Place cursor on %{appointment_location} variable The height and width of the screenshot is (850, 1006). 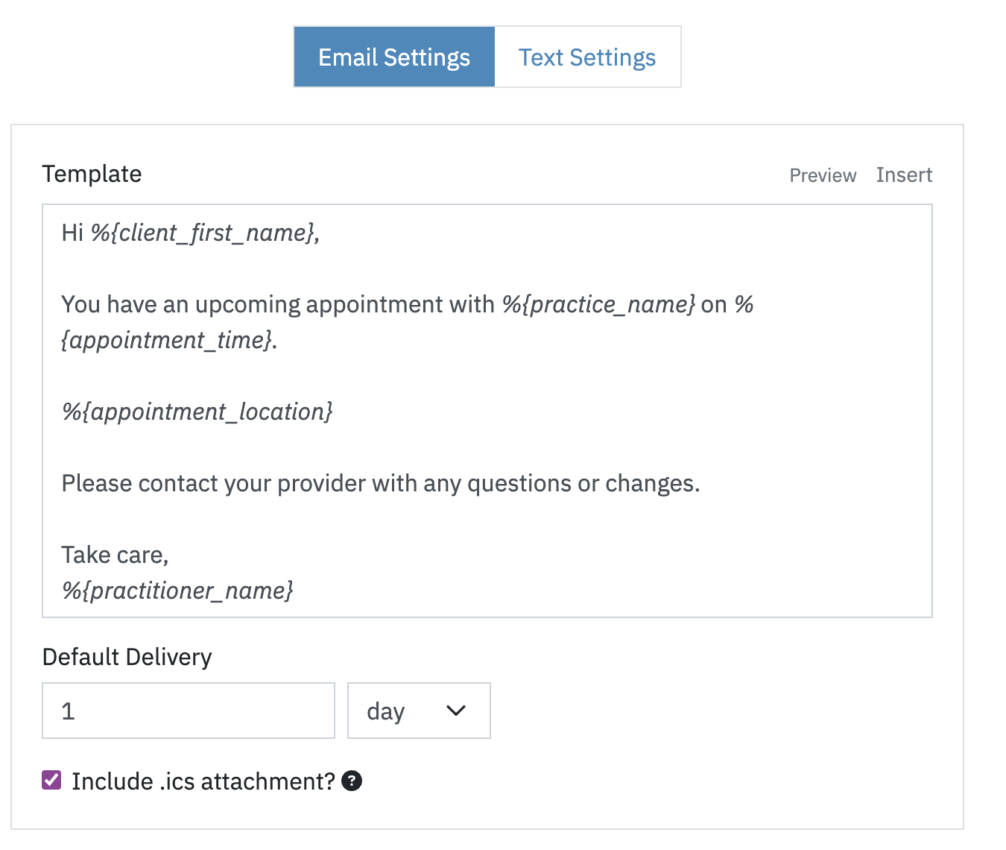[197, 412]
